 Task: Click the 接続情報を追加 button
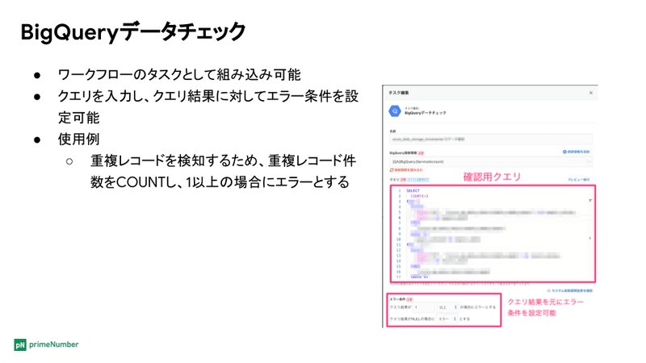point(576,152)
